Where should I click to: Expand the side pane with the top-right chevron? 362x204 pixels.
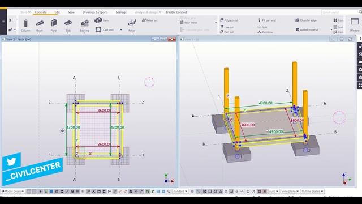pos(360,39)
